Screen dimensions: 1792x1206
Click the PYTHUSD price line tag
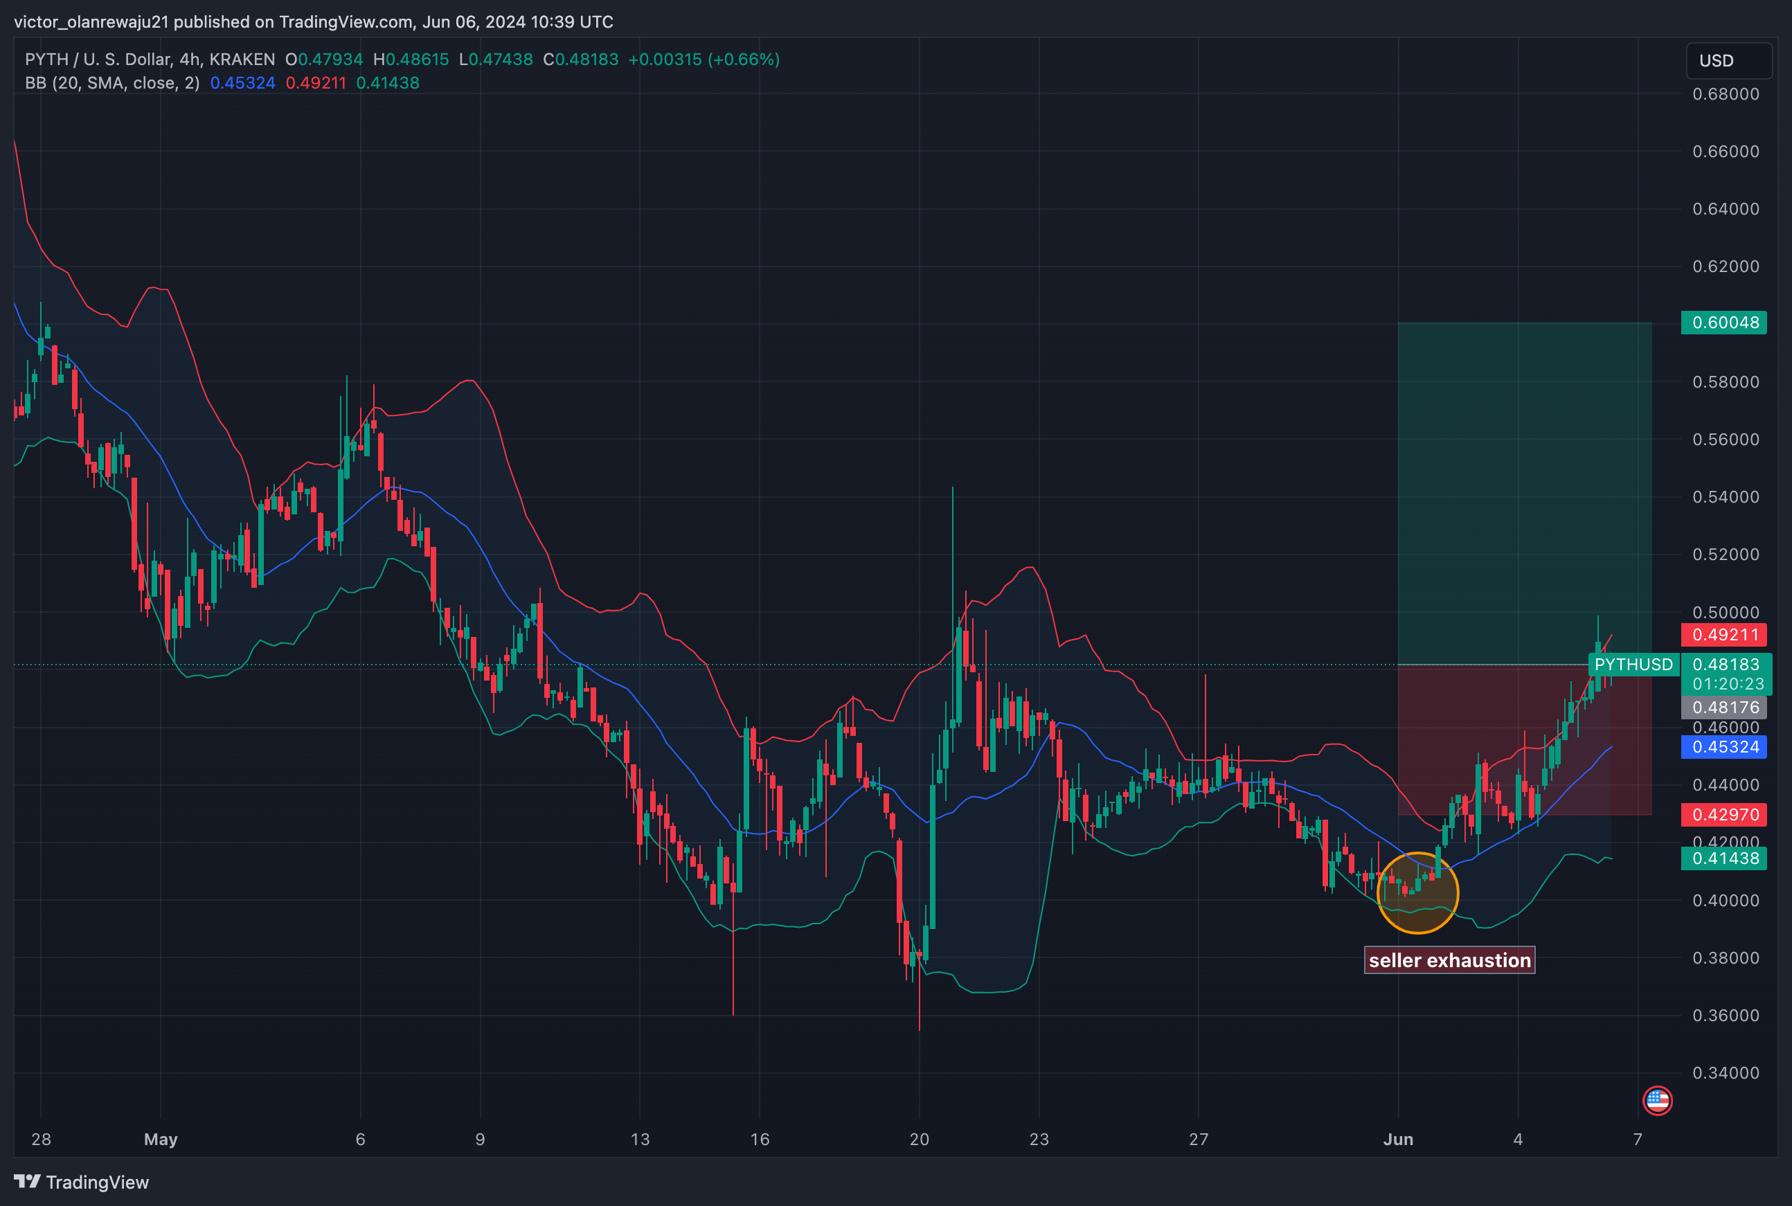point(1633,665)
